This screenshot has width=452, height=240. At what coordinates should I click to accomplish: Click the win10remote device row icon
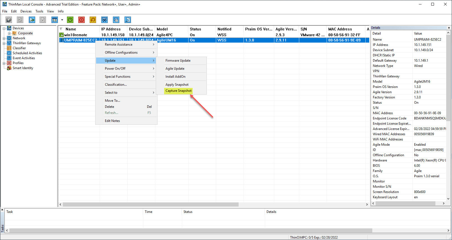tap(61, 35)
